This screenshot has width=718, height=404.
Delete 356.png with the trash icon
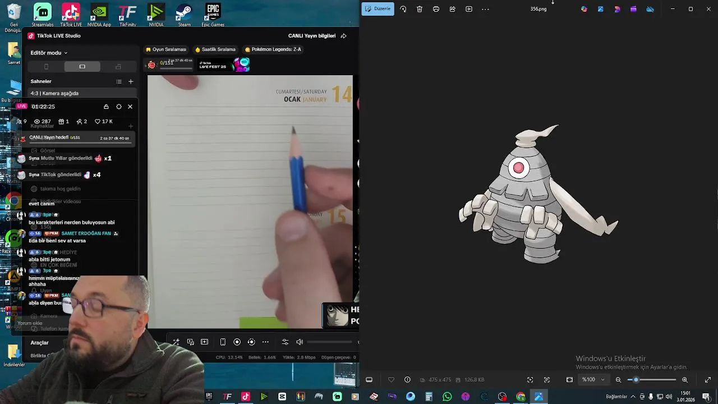[x=420, y=9]
